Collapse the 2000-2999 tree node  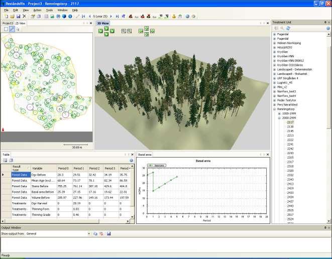279,118
